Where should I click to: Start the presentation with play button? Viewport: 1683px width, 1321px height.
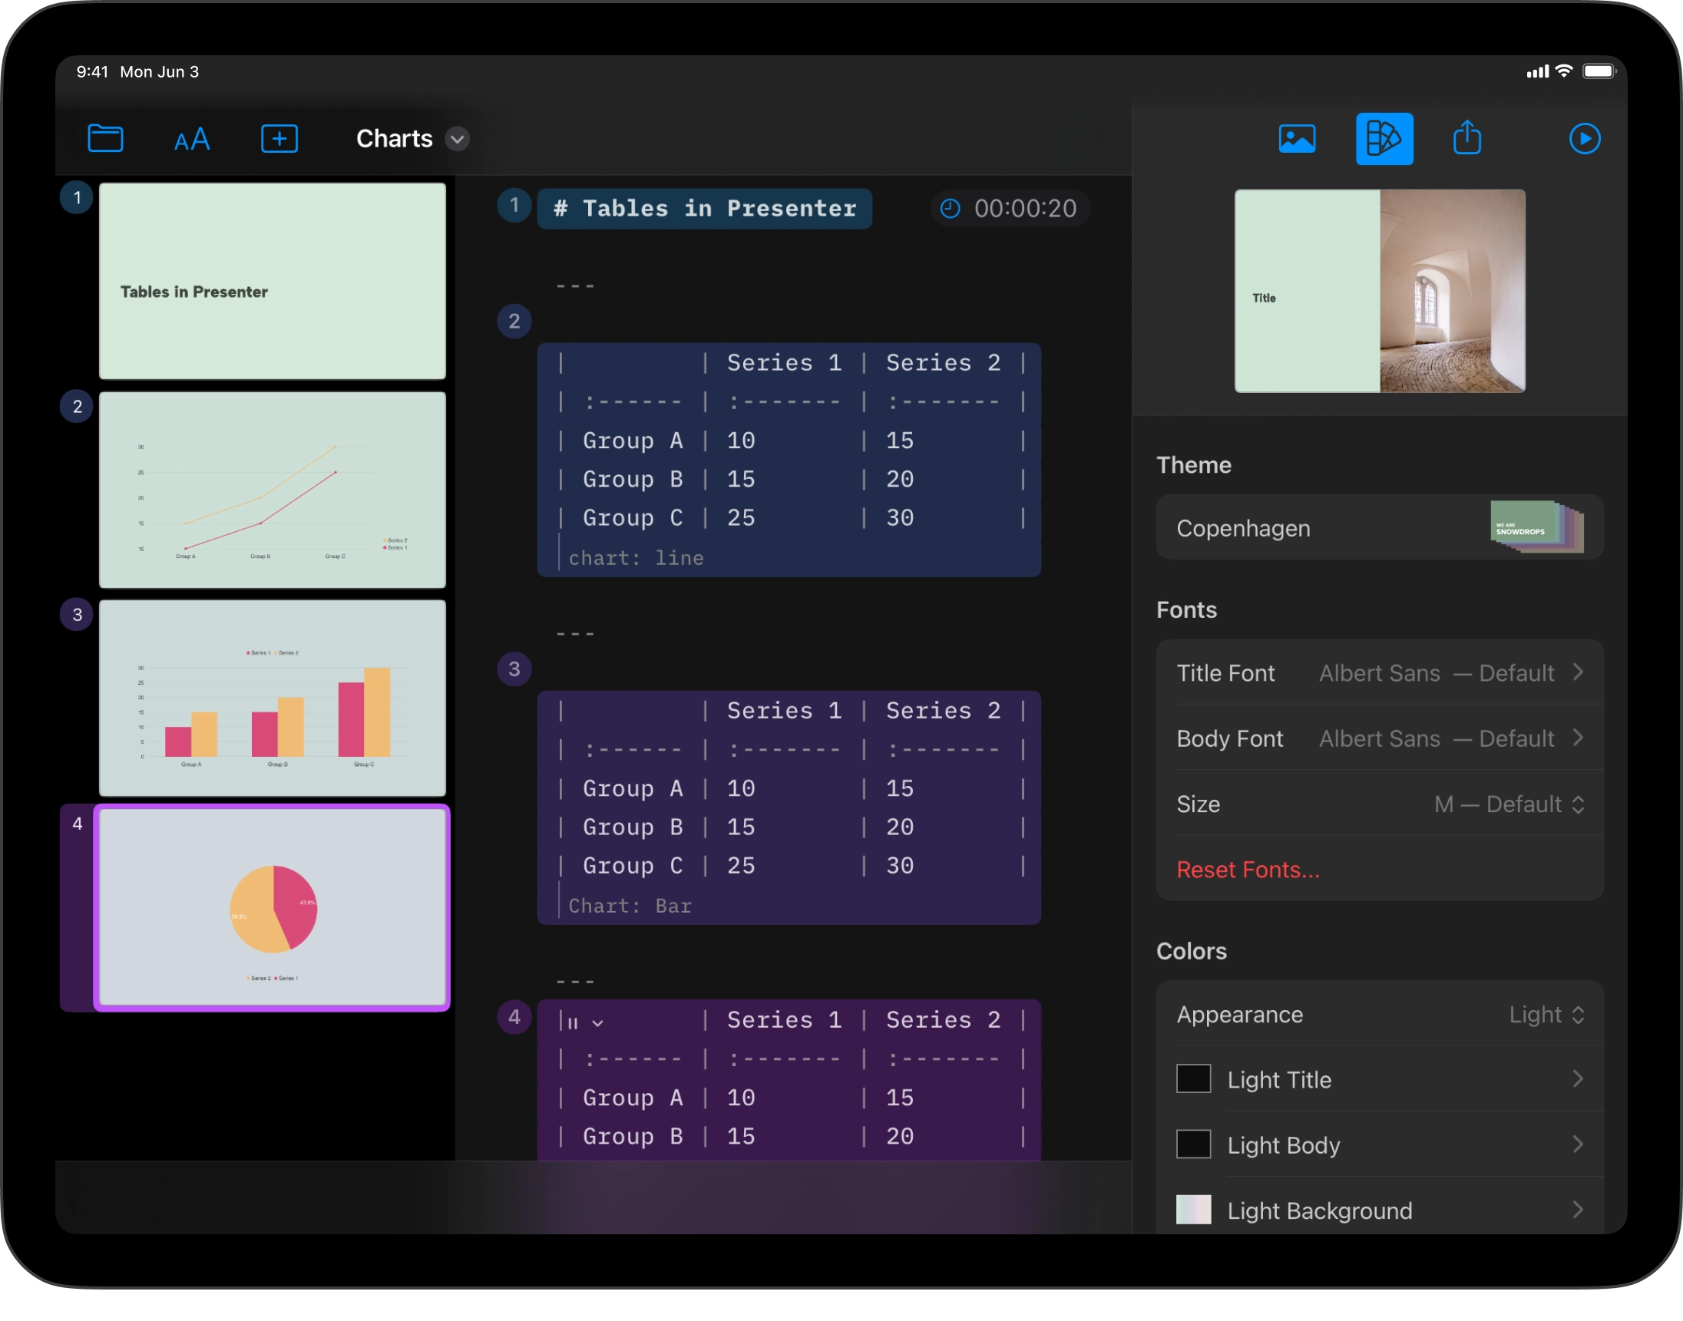point(1584,139)
